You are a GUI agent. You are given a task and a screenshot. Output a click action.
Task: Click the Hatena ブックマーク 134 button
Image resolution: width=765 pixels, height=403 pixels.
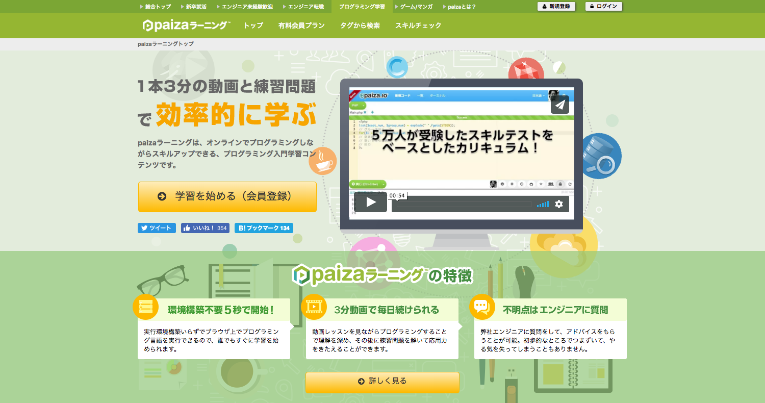point(264,228)
